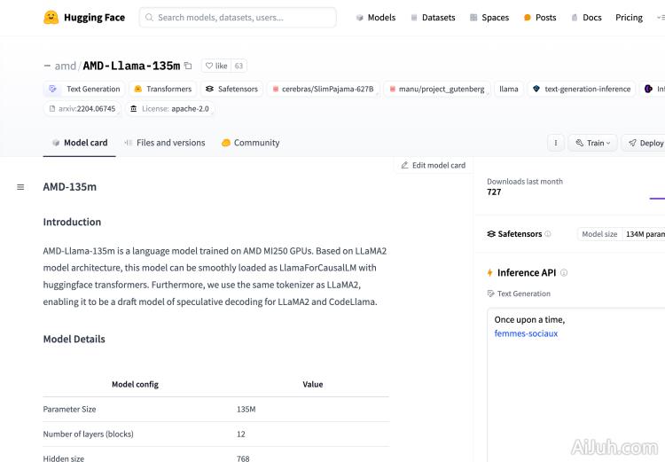The width and height of the screenshot is (665, 462).
Task: Open the table of contents hamburger icon
Action: pos(20,187)
